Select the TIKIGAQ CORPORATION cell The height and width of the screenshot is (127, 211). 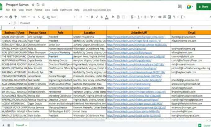pyautogui.click(x=14, y=76)
